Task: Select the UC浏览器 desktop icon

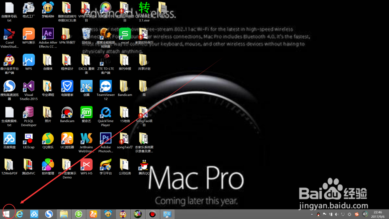Action: (67, 141)
